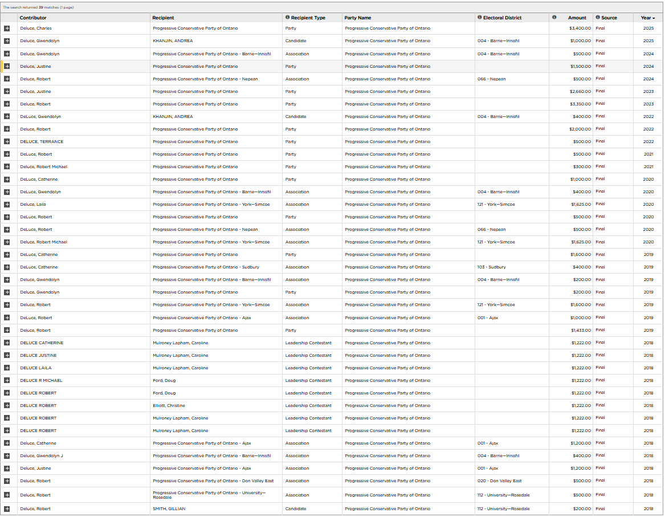Screen dimensions: 665x517
Task: Sort by the Recipient Type column header
Action: point(308,18)
